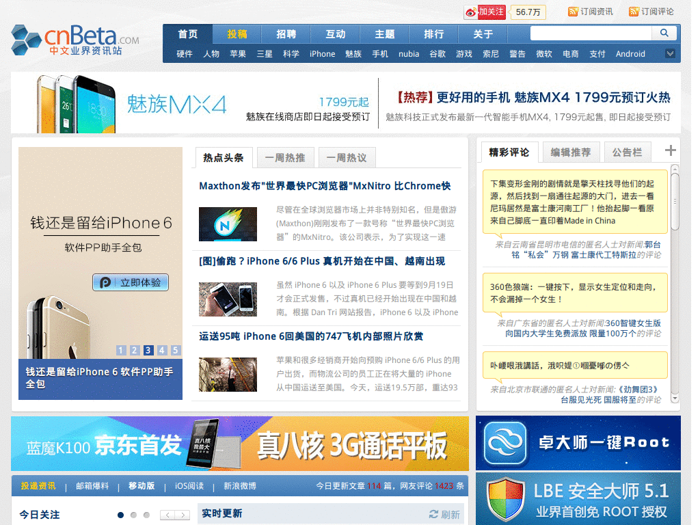
Task: Select first dot in 今日关注 pager
Action: [120, 515]
